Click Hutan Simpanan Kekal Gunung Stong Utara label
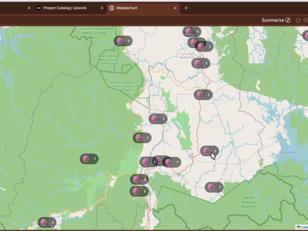Image resolution: width=308 pixels, height=231 pixels. pos(108,59)
